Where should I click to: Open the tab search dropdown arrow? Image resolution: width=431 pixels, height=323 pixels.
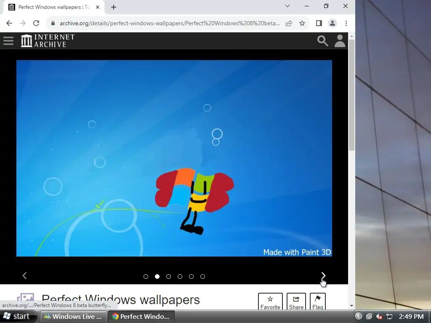(x=287, y=6)
